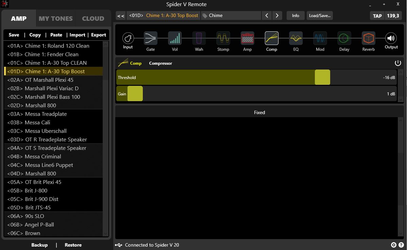Open the EQ block
The image size is (407, 250).
(296, 38)
